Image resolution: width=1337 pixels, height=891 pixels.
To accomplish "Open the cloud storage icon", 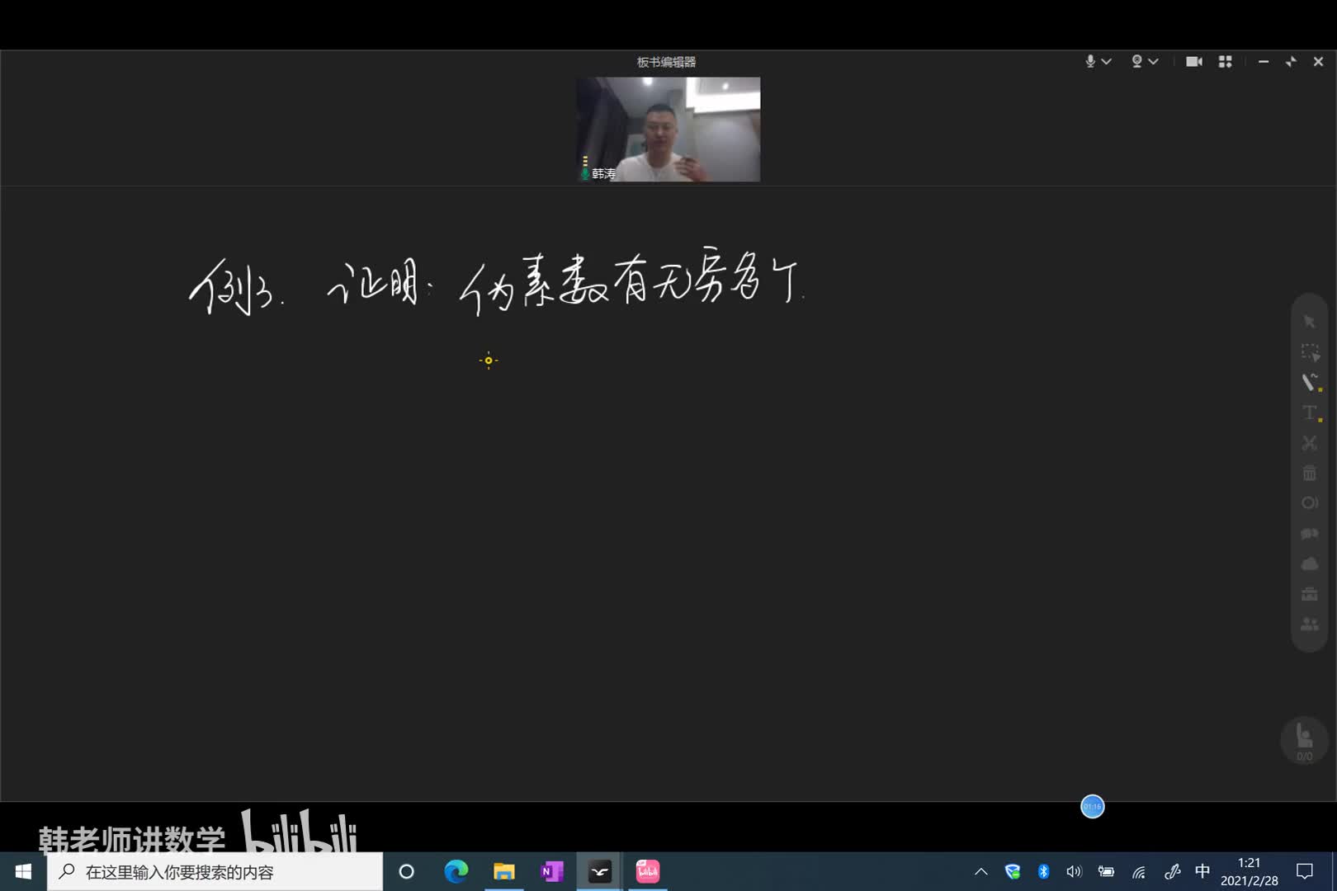I will [x=1310, y=564].
